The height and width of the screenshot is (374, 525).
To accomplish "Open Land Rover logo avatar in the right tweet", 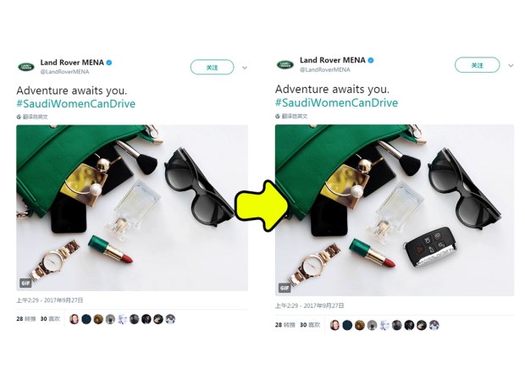I will (x=285, y=65).
